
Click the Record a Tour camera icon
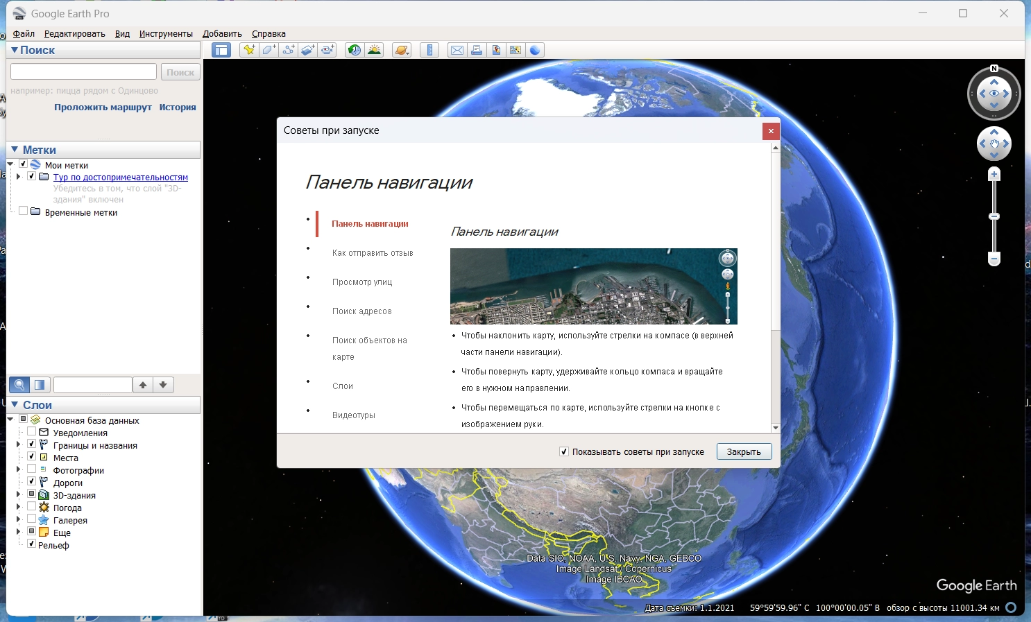[327, 50]
